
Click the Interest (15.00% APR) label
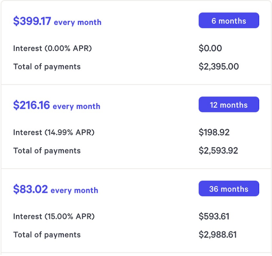point(54,216)
